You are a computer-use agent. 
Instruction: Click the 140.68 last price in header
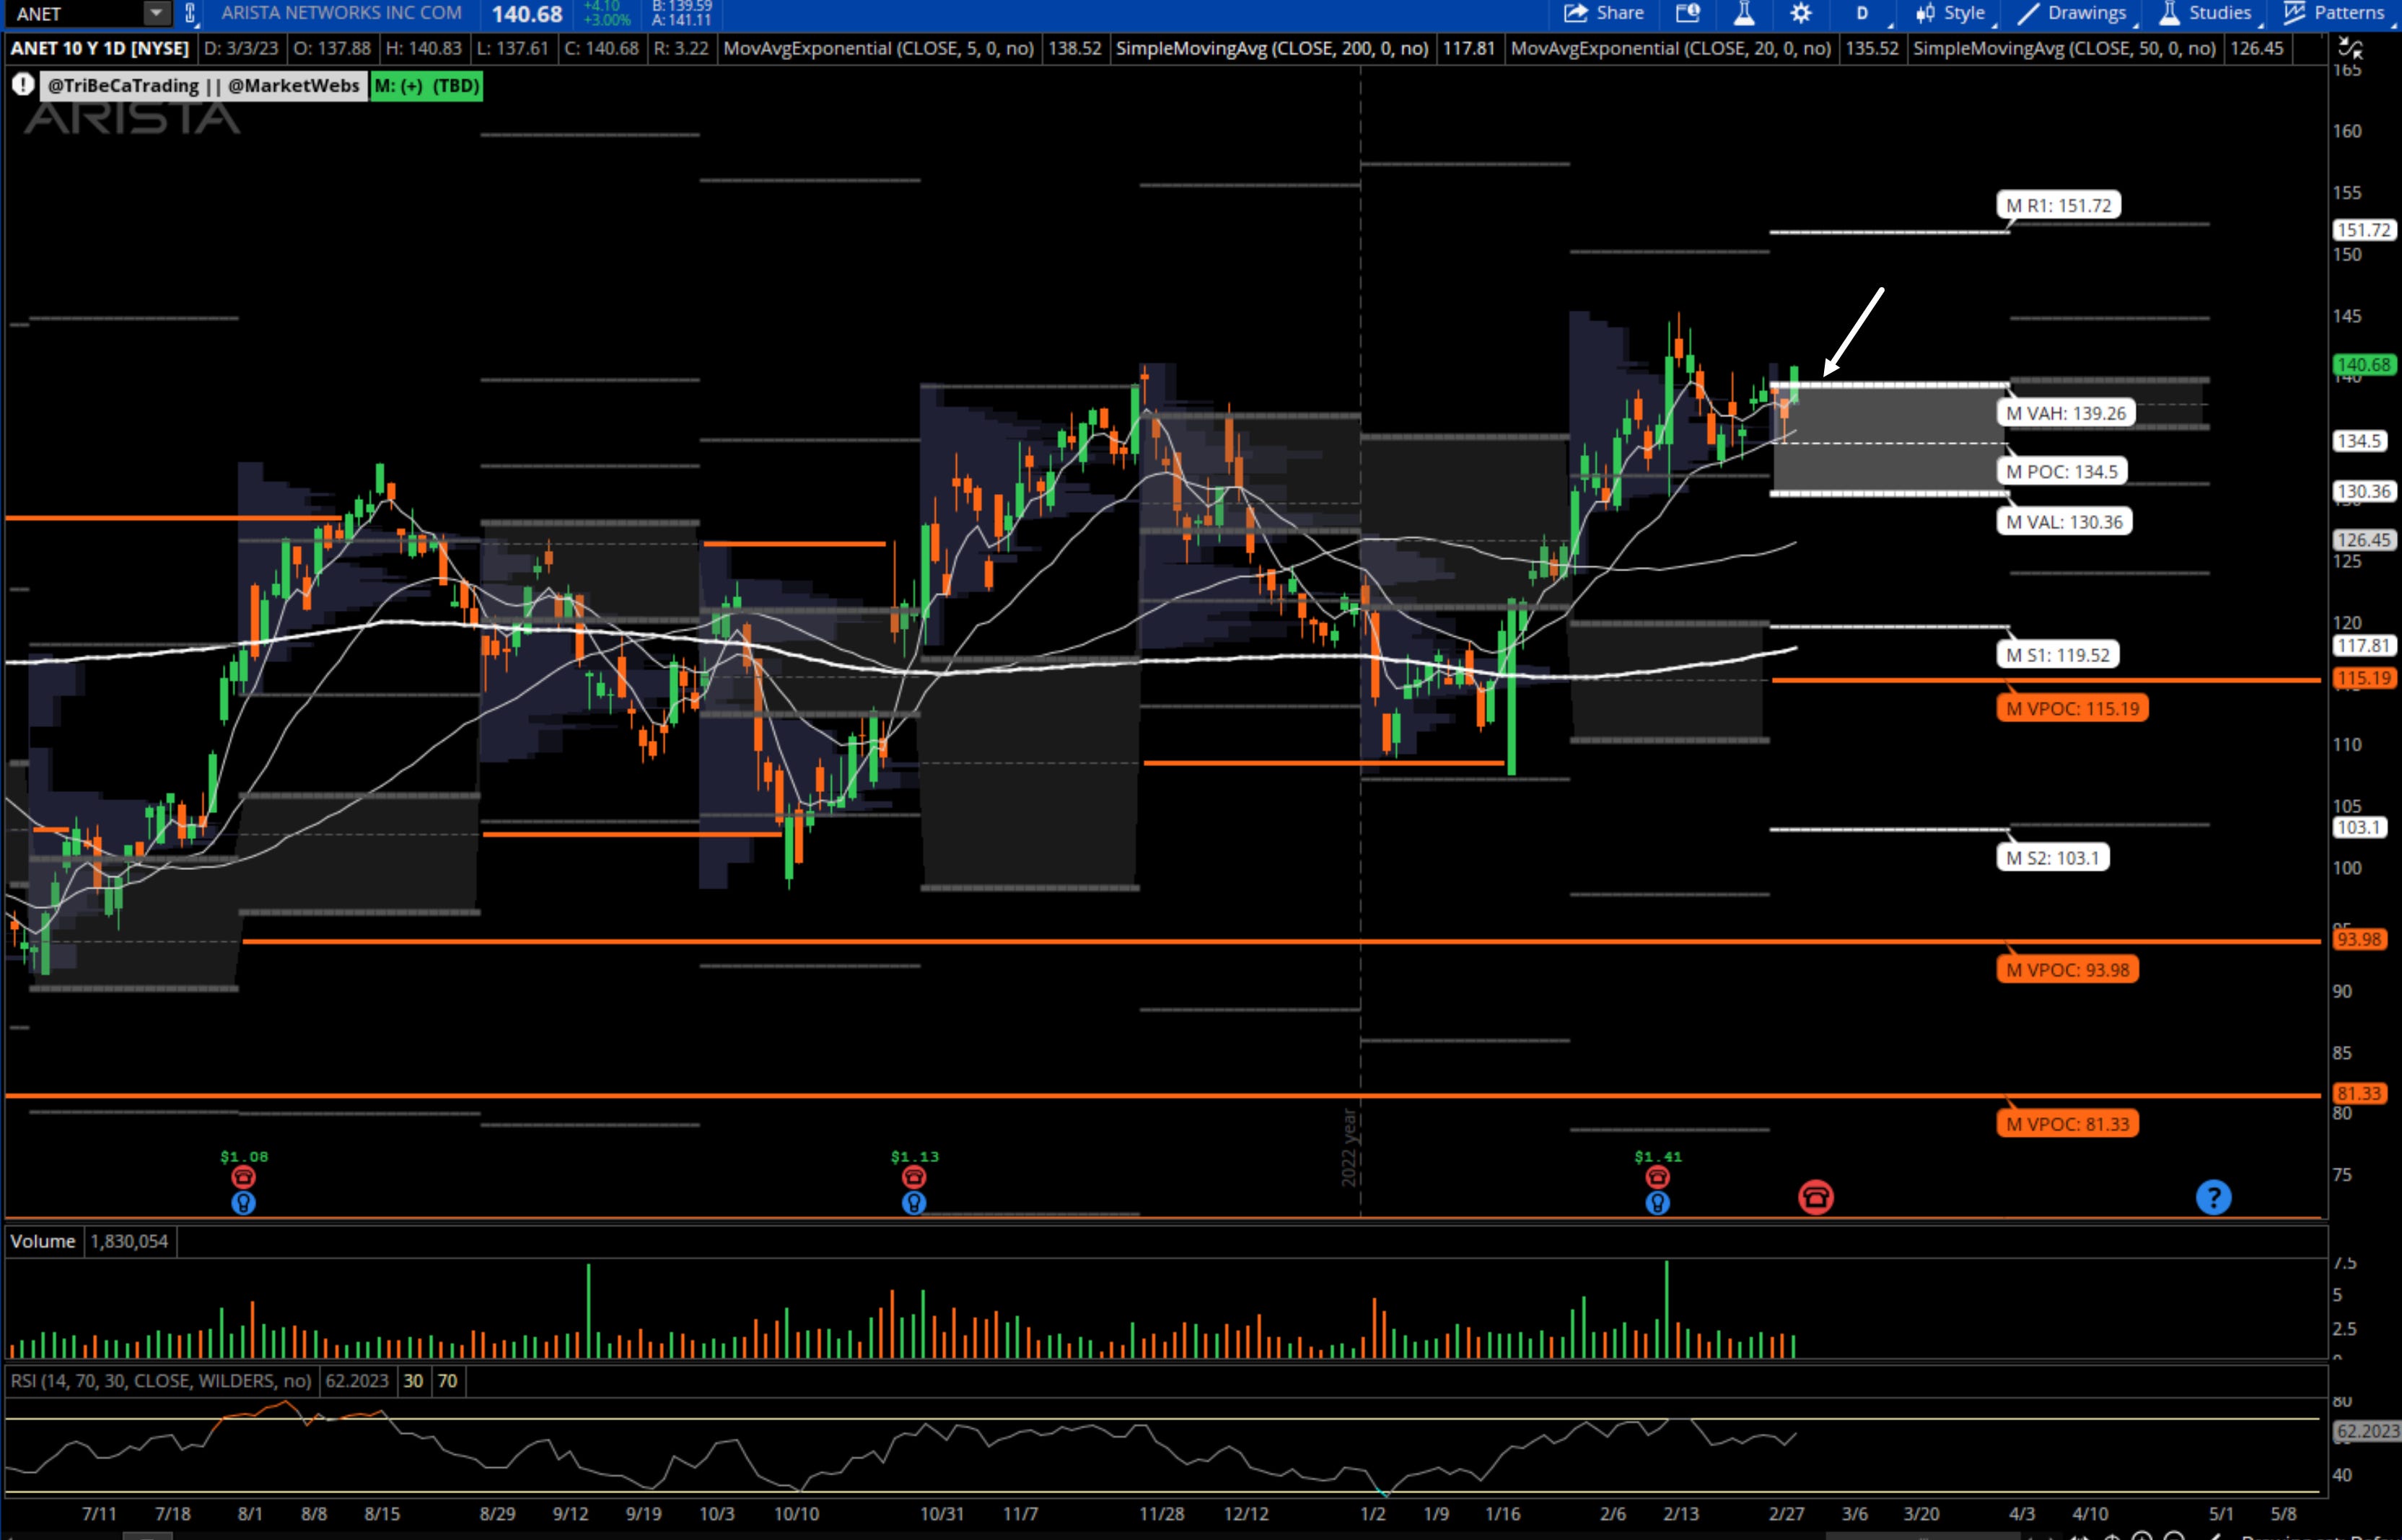[527, 14]
